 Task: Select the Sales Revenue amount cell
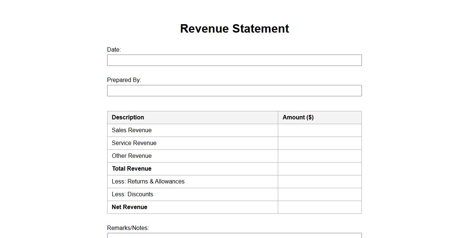pyautogui.click(x=319, y=130)
